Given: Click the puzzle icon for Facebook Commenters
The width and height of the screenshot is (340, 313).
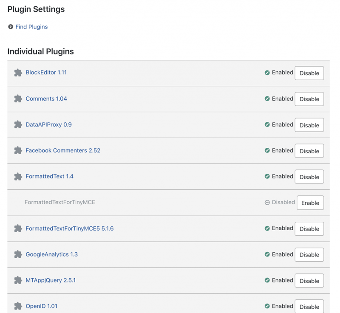Looking at the screenshot, I should 18,150.
